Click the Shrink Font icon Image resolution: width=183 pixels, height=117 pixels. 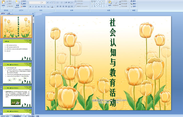(x=50, y=2)
